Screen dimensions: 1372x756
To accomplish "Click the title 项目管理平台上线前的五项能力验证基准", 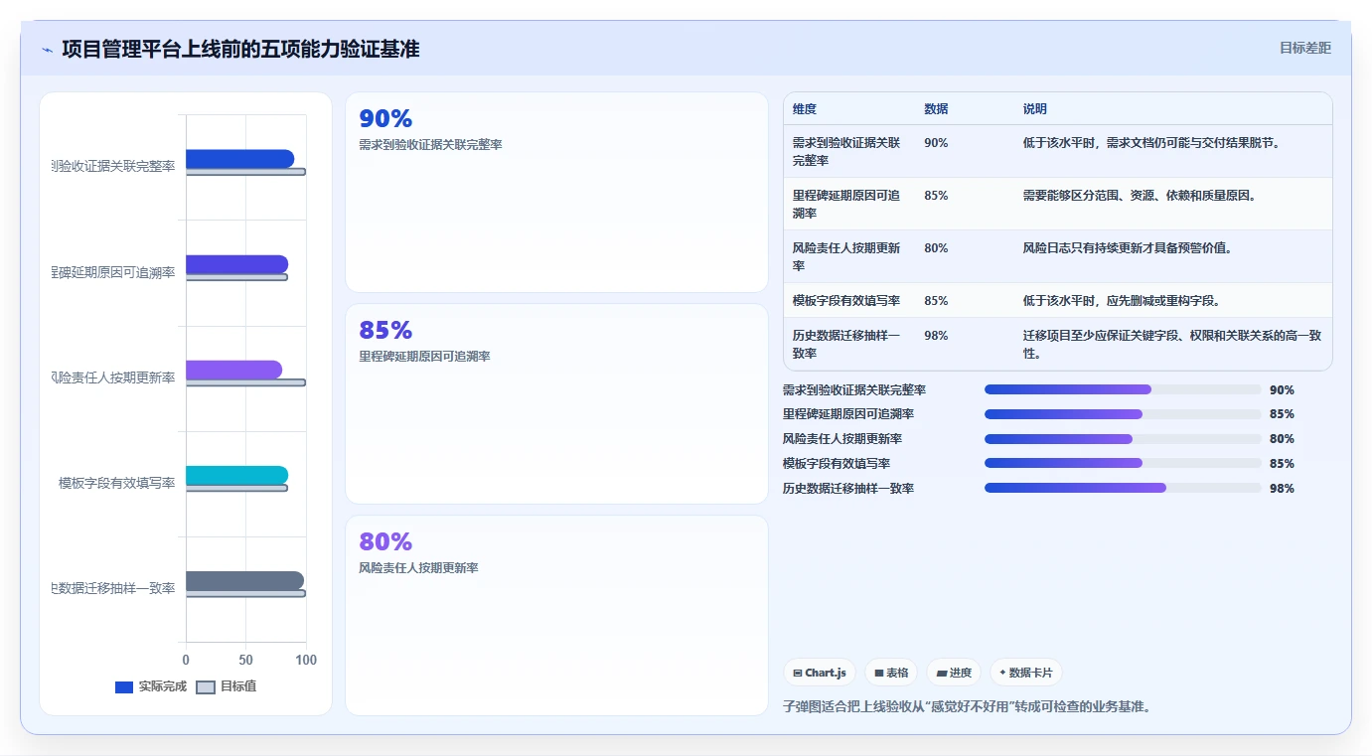I will (x=240, y=49).
